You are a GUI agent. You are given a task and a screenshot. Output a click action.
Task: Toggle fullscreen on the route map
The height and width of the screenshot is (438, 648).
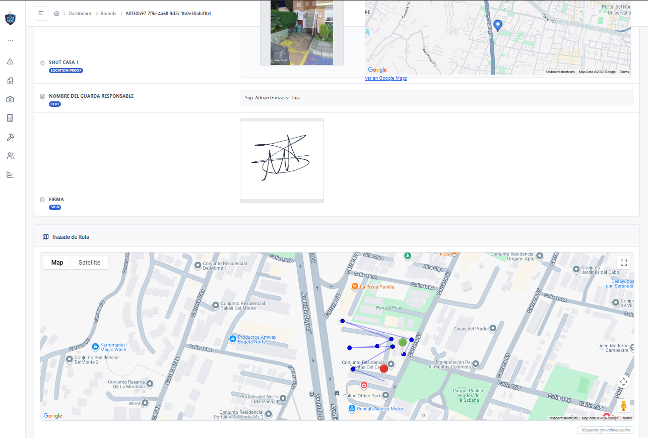[x=624, y=262]
